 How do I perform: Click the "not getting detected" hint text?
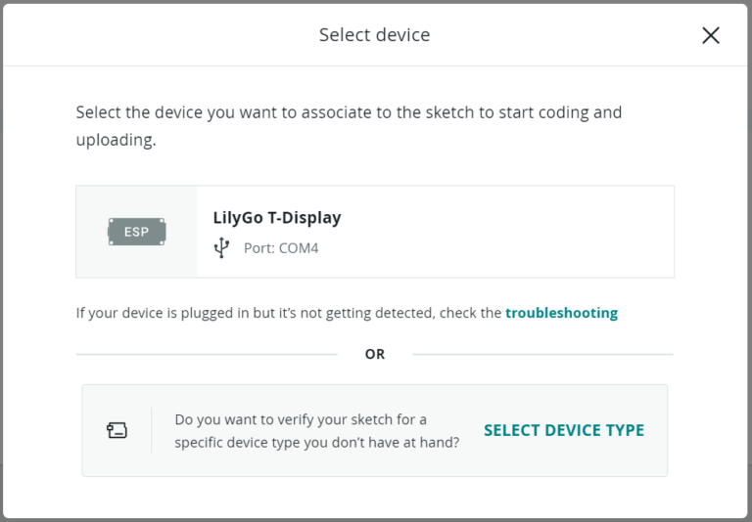[x=289, y=313]
